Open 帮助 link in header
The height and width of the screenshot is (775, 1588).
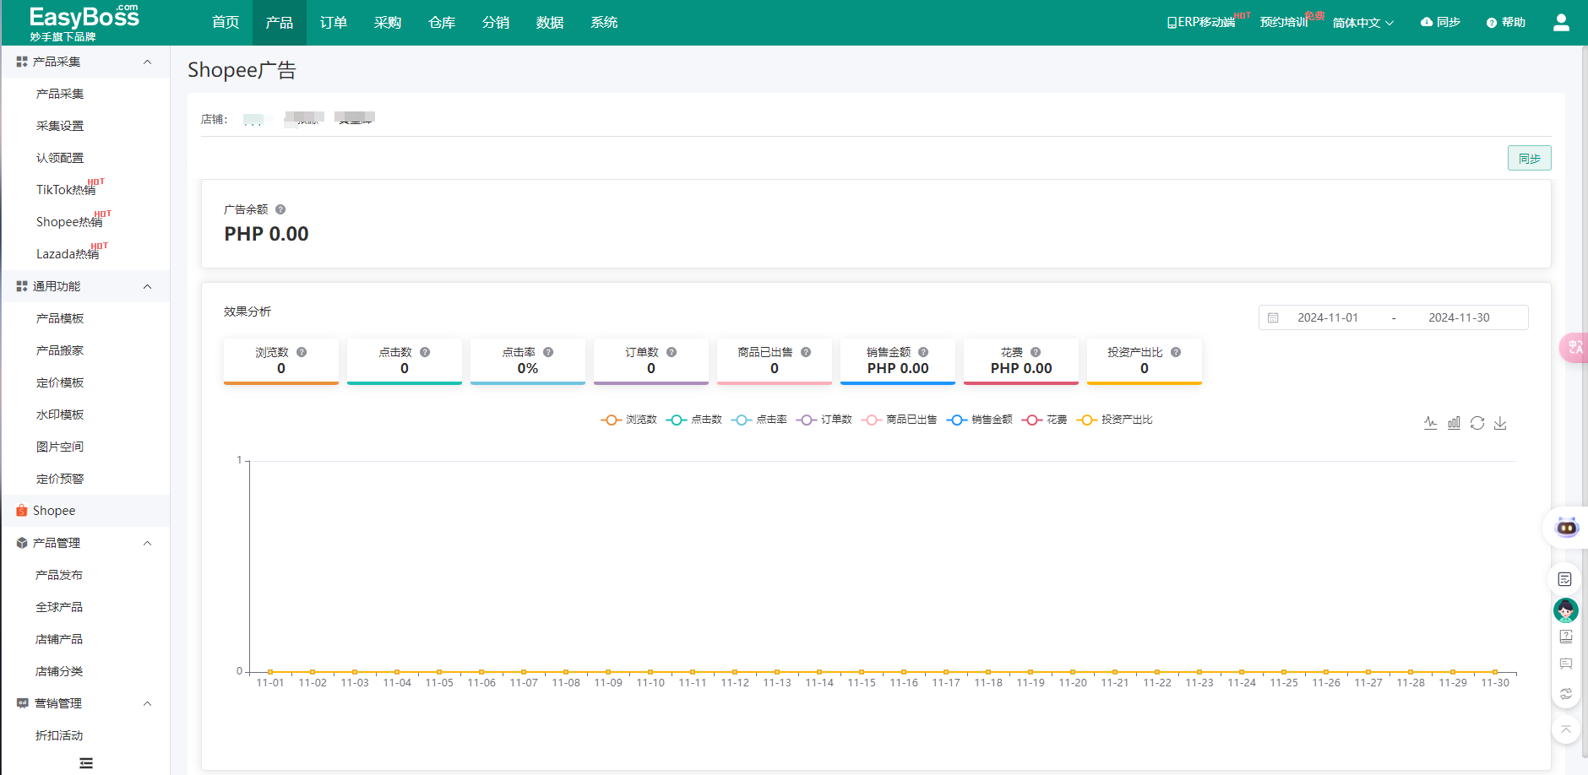[1506, 23]
